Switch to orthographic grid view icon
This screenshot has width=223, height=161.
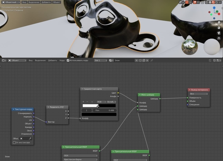(x=219, y=38)
